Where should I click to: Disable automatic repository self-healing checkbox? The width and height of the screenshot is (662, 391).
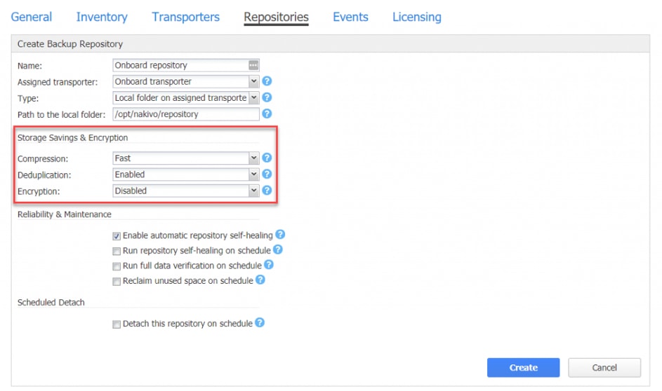click(117, 236)
